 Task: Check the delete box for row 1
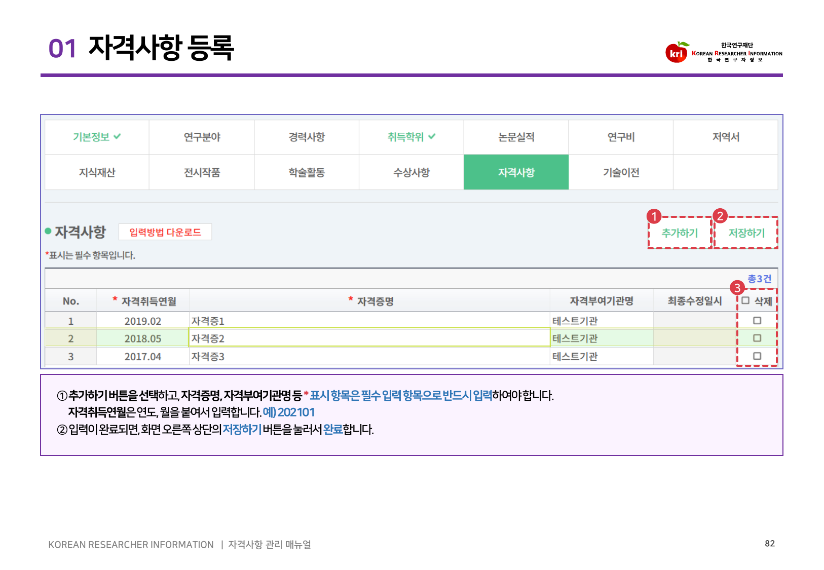757,321
